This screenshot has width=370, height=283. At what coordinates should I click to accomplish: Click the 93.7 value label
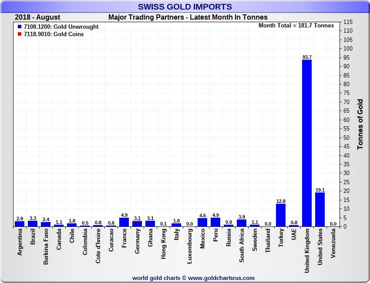click(x=307, y=57)
